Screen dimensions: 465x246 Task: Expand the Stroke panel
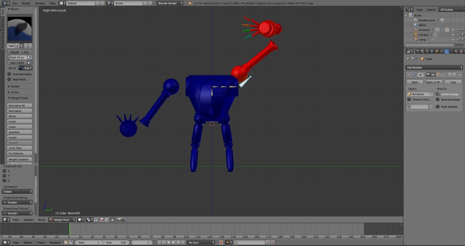coord(15,86)
